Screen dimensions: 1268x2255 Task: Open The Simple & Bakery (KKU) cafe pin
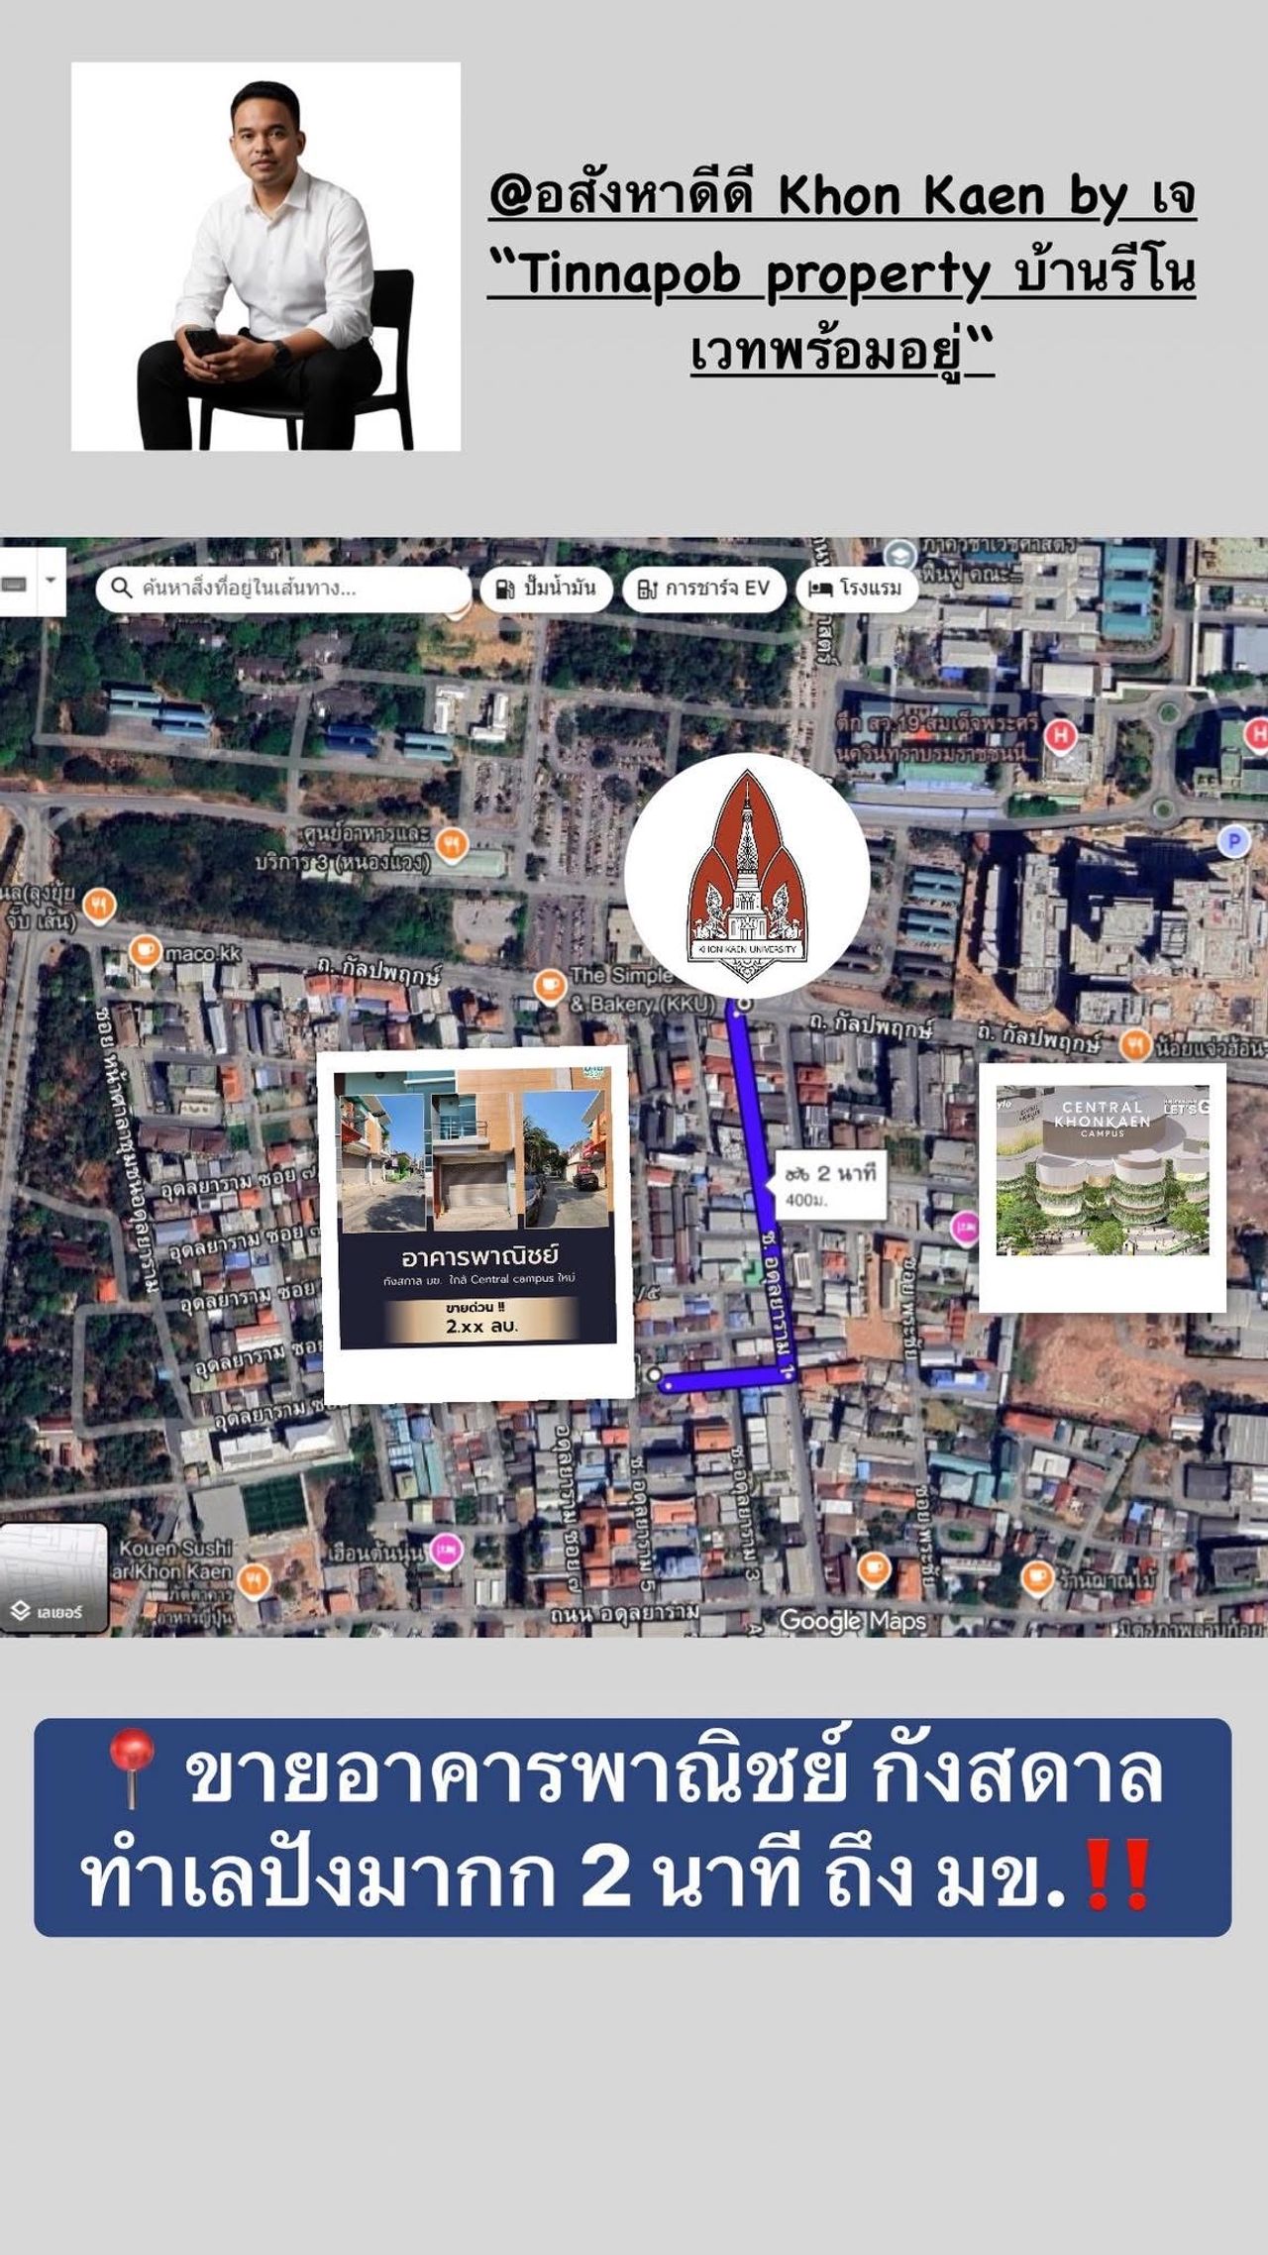tap(548, 986)
